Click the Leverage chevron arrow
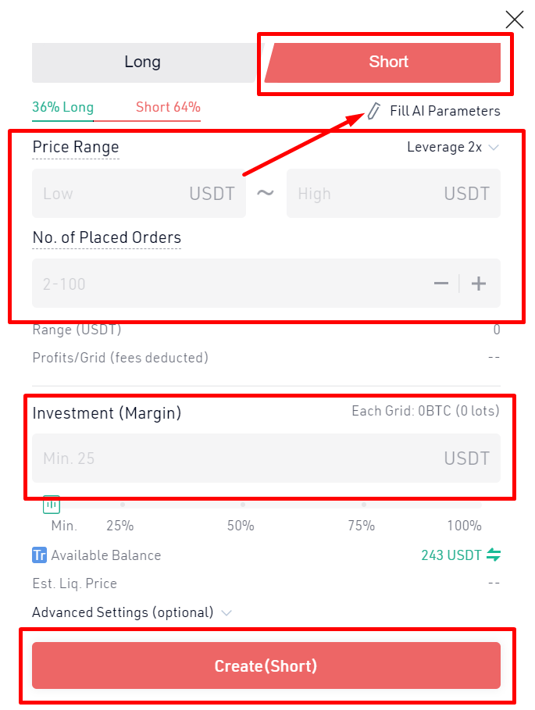 coord(494,148)
